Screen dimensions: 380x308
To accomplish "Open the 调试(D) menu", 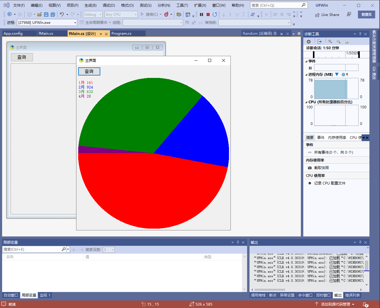I will tap(109, 5).
